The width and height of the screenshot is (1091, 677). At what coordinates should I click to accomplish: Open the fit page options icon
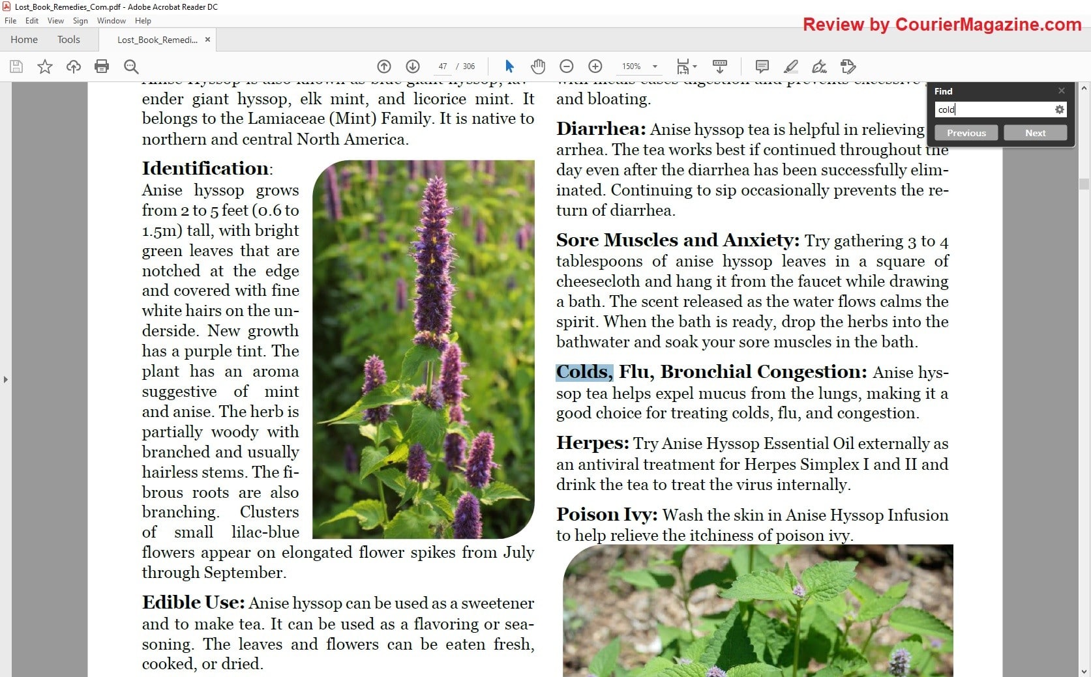686,66
